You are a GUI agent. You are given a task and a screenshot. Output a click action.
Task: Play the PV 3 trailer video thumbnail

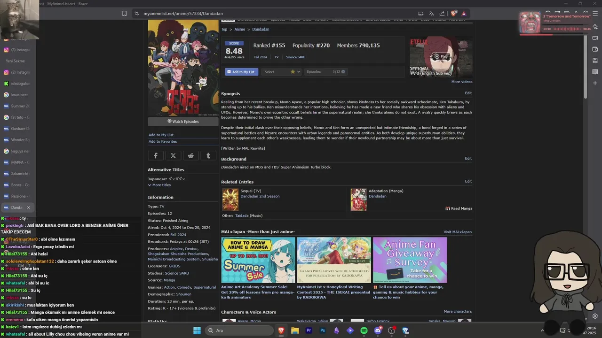pyautogui.click(x=441, y=57)
